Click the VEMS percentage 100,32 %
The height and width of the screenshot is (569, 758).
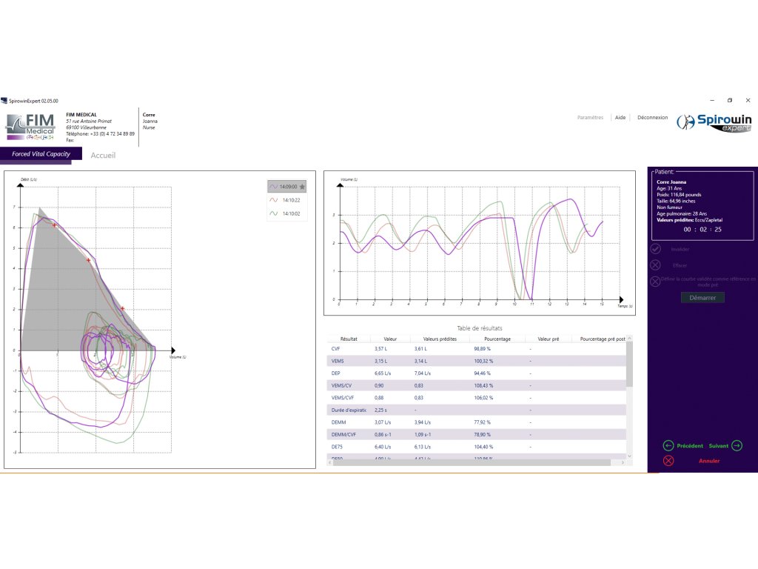pyautogui.click(x=483, y=361)
